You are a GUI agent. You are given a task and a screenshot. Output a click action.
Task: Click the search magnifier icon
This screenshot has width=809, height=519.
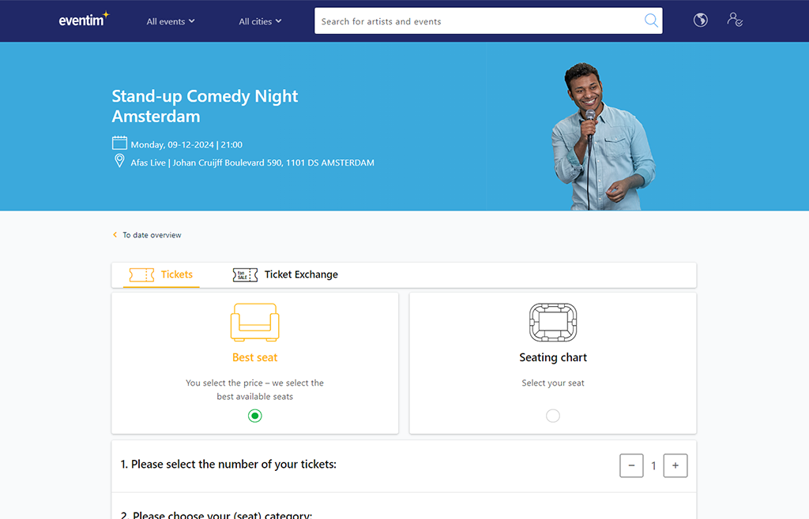pos(651,21)
